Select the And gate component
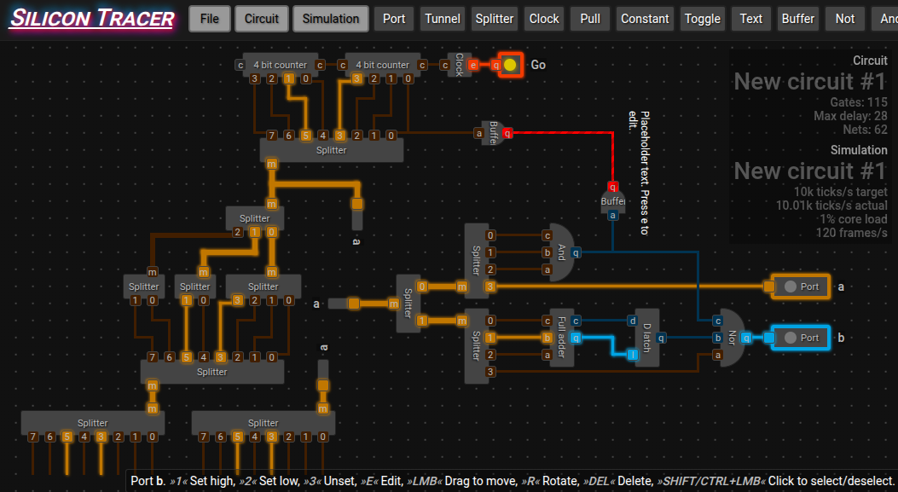 pyautogui.click(x=561, y=252)
